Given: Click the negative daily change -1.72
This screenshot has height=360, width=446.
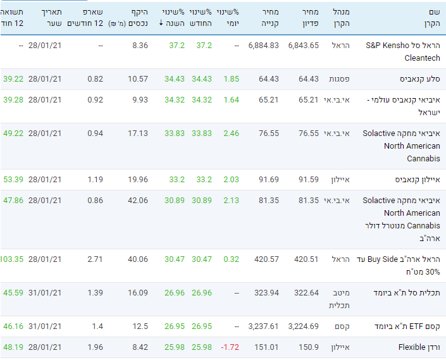Looking at the screenshot, I should [230, 347].
